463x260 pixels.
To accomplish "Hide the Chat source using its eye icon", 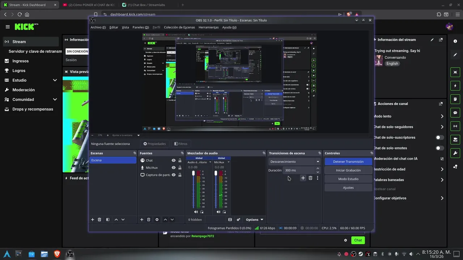I will (x=174, y=160).
